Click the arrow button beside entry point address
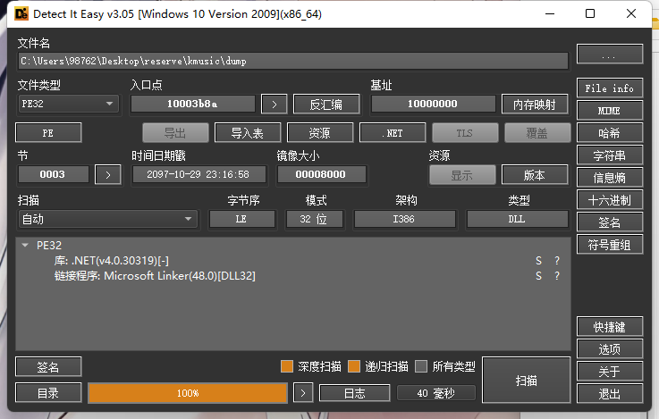The height and width of the screenshot is (419, 659). tap(274, 104)
